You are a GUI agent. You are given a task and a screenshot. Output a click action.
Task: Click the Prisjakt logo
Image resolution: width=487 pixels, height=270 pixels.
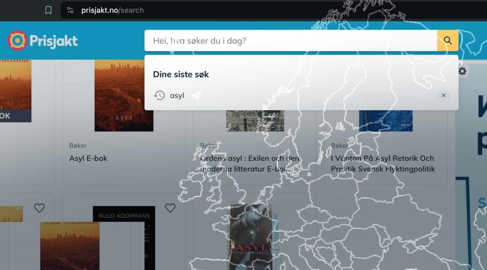click(x=43, y=41)
